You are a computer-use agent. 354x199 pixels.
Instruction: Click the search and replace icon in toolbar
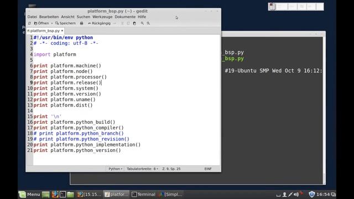pyautogui.click(x=148, y=23)
